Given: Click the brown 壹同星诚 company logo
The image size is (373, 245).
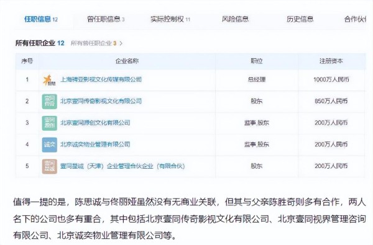Looking at the screenshot, I should click(x=50, y=166).
